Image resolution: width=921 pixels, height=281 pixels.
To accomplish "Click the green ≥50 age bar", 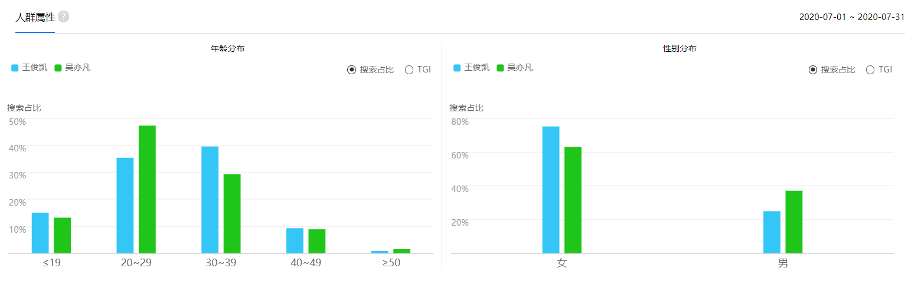I will [401, 251].
